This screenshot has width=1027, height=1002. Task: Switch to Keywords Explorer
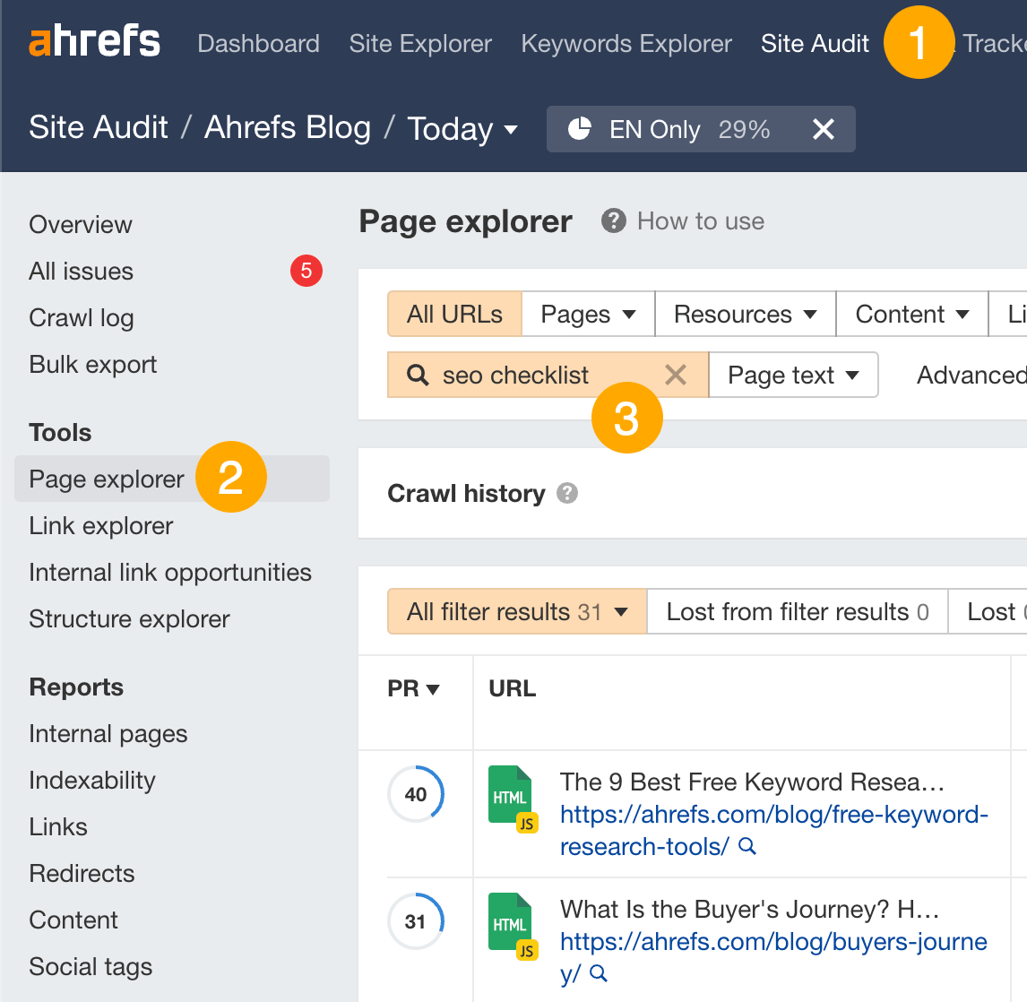[x=626, y=43]
